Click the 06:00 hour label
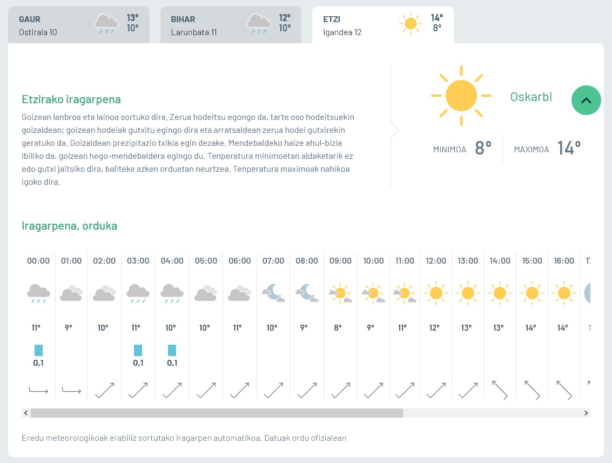This screenshot has height=463, width=612. (x=240, y=261)
